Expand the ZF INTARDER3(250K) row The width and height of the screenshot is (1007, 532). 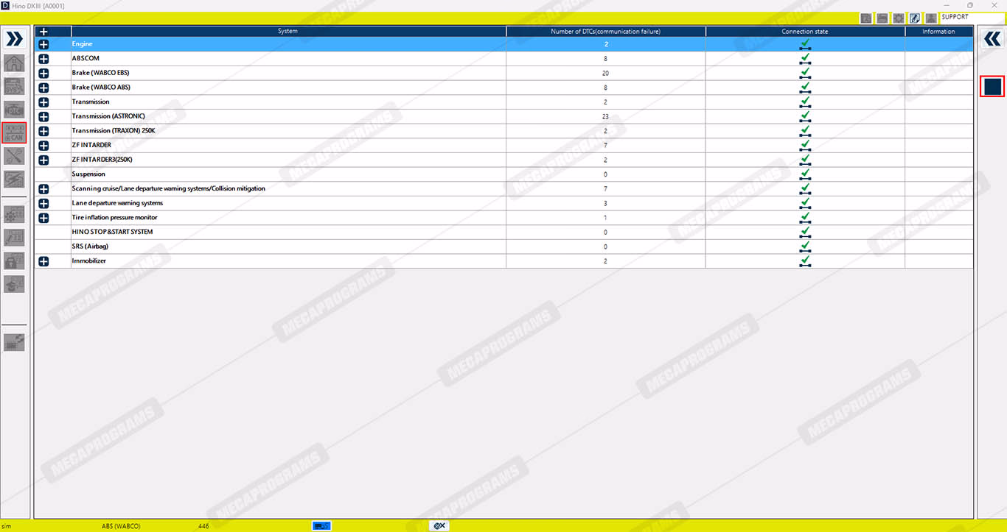[x=43, y=160]
